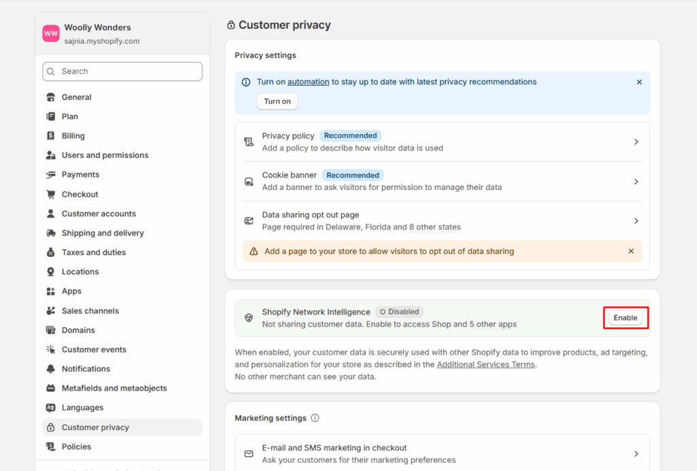This screenshot has width=697, height=471.
Task: Open Users and permissions settings
Action: coord(105,155)
